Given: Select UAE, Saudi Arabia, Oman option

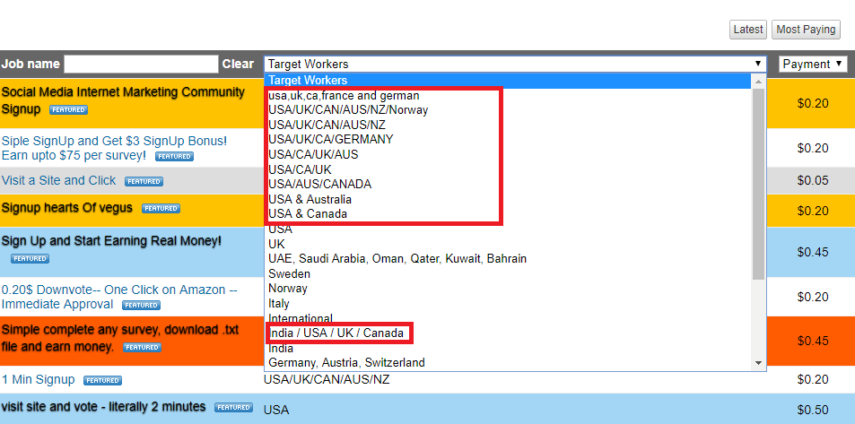Looking at the screenshot, I should click(x=397, y=259).
